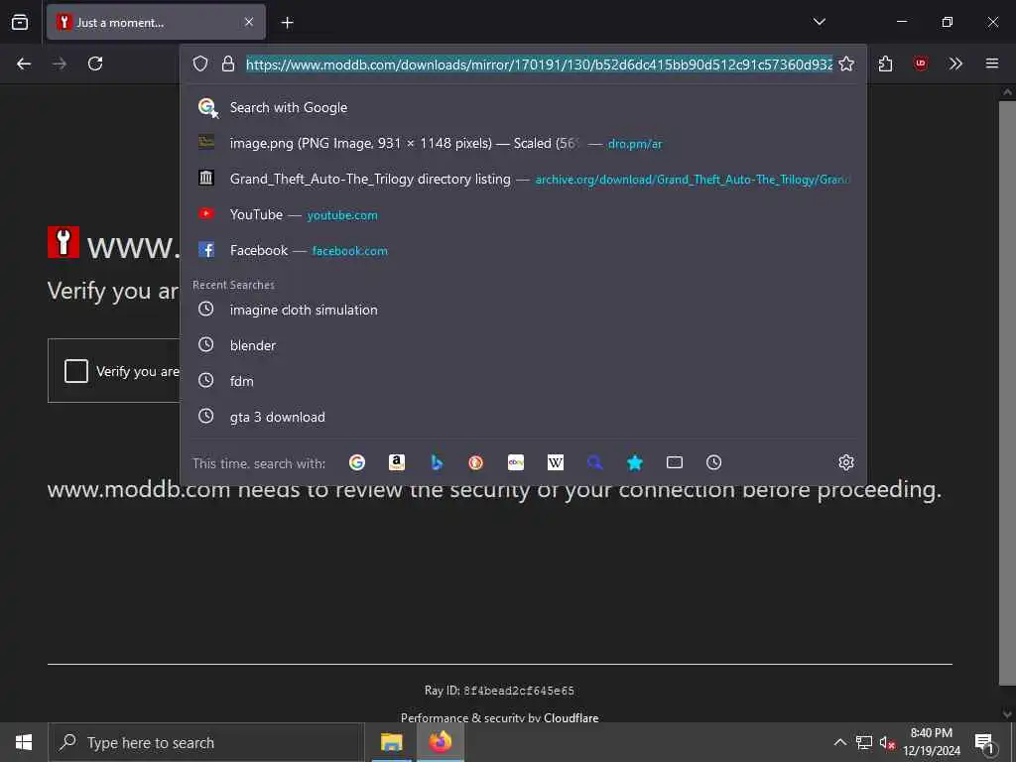Expand the list all tabs dropdown
Viewport: 1016px width, 762px height.
click(x=819, y=22)
